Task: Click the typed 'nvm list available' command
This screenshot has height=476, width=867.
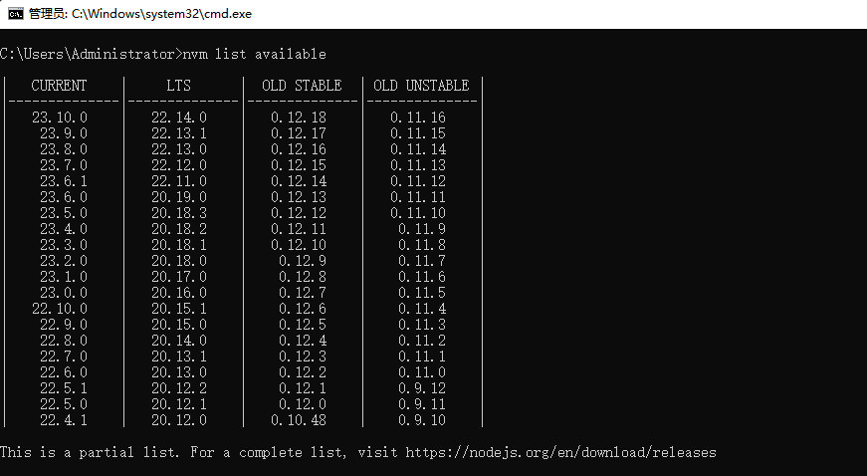Action: tap(255, 54)
